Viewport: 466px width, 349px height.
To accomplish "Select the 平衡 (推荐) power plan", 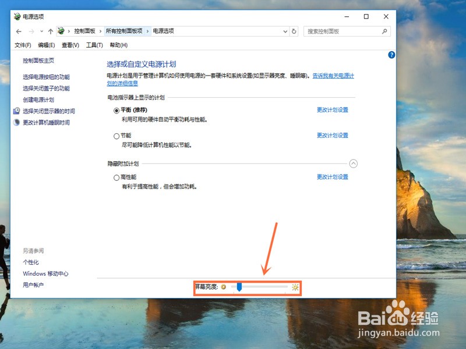I will (116, 110).
